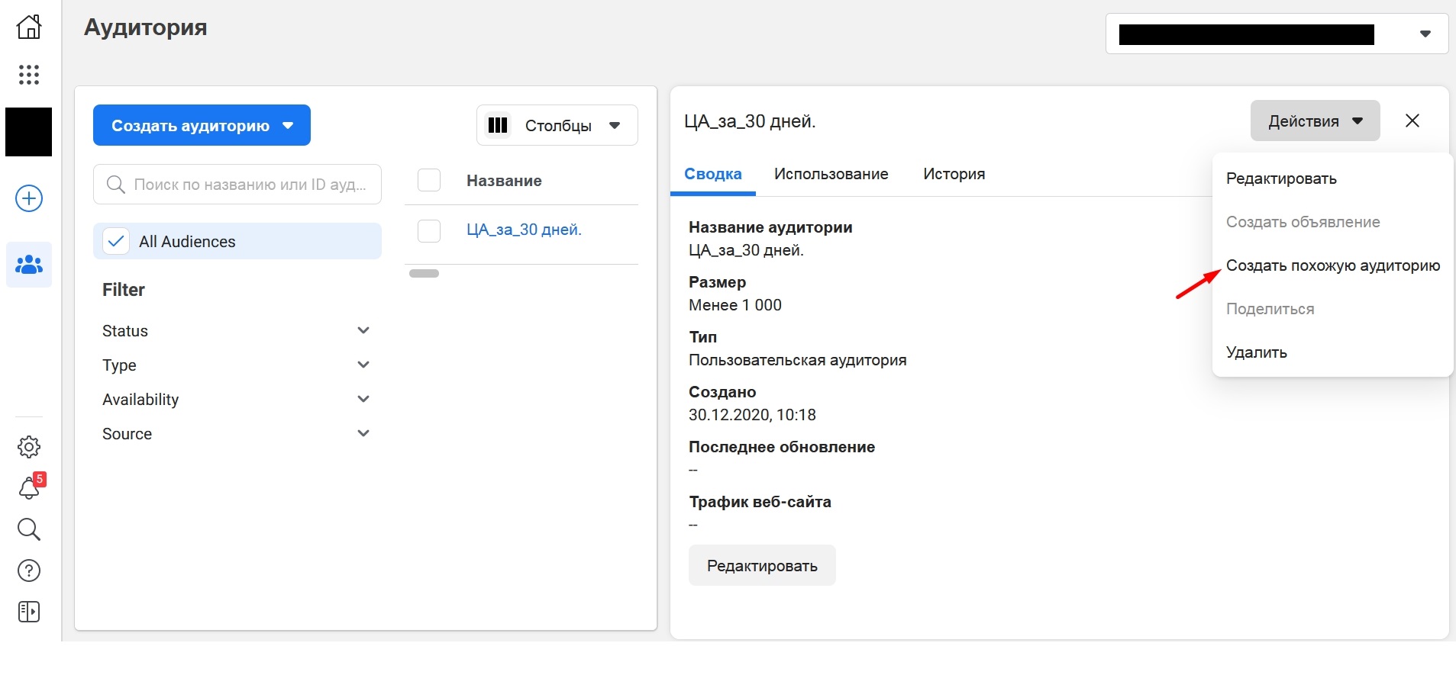The image size is (1456, 675).
Task: Click the Filter heading
Action: (x=124, y=290)
